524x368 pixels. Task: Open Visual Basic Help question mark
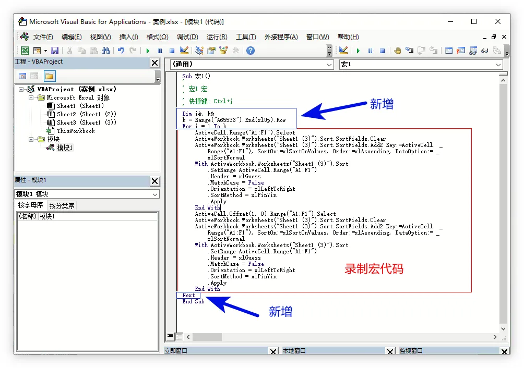(x=251, y=51)
